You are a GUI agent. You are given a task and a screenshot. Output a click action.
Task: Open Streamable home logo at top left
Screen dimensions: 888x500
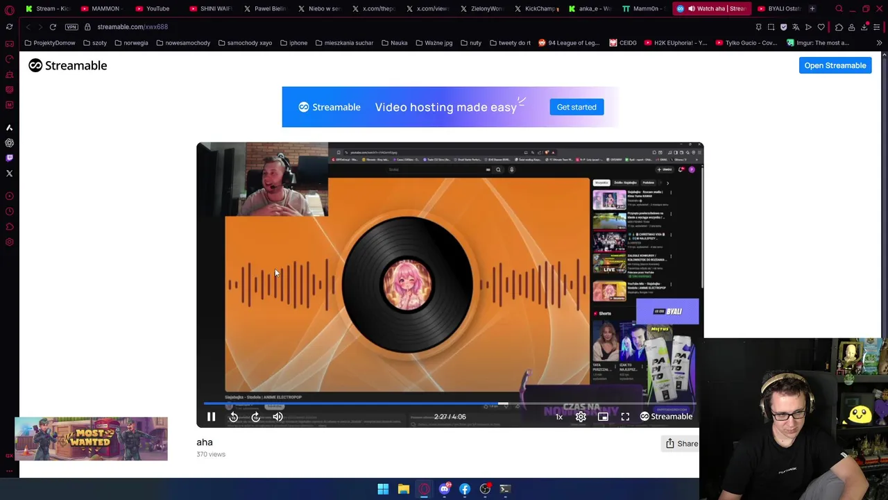tap(68, 65)
